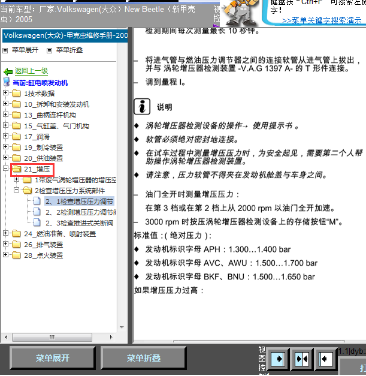The width and height of the screenshot is (366, 376).
Task: Expand the 10_拆卸和安装发动机 node
Action: pos(5,104)
